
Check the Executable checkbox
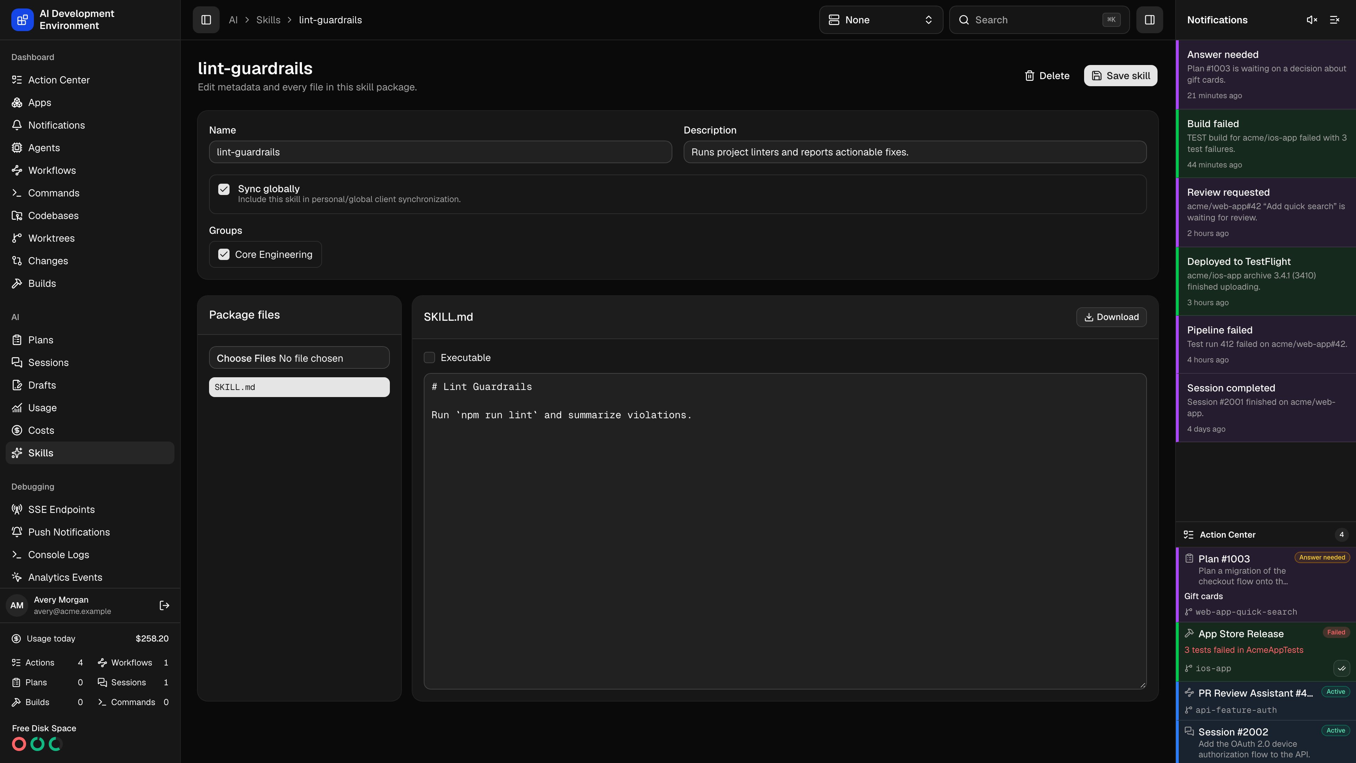[429, 358]
